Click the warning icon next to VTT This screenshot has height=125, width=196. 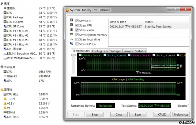pos(5,108)
